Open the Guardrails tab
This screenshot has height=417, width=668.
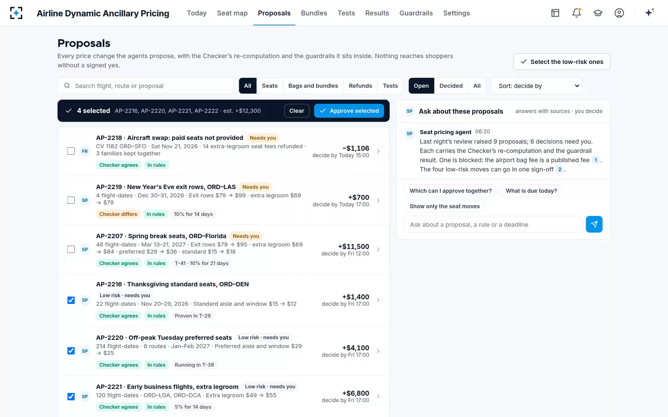(416, 13)
